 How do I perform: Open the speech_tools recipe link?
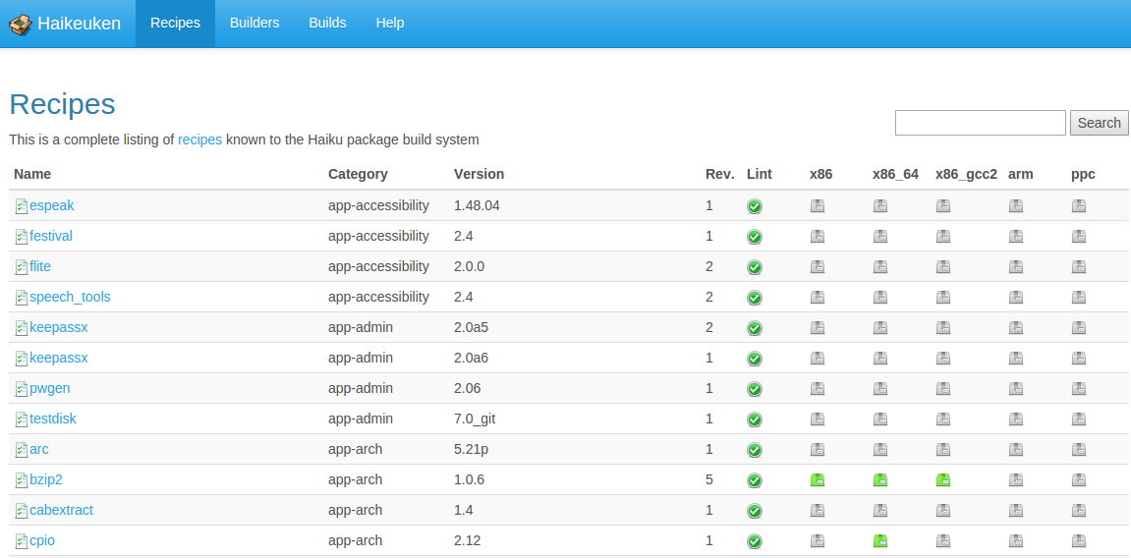click(70, 297)
